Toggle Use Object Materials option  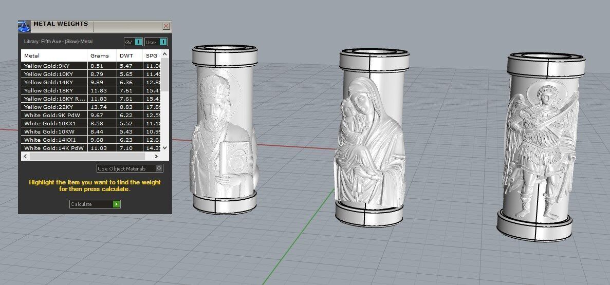click(x=130, y=168)
